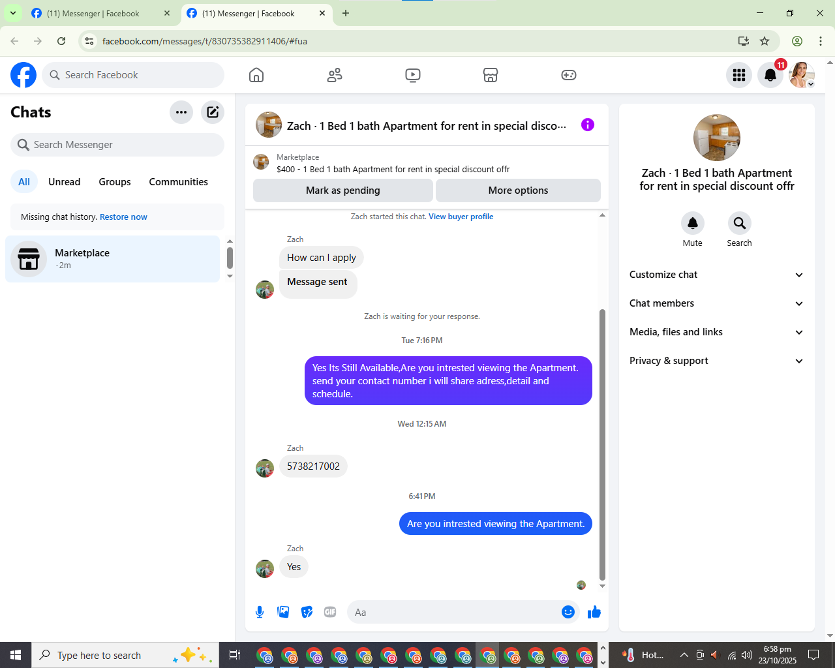Screen dimensions: 835x668
Task: Click the message 5738217002
Action: click(x=313, y=466)
